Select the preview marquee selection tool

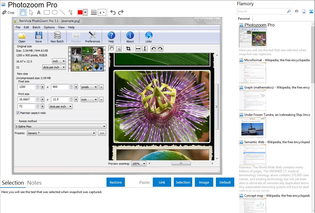click(119, 49)
